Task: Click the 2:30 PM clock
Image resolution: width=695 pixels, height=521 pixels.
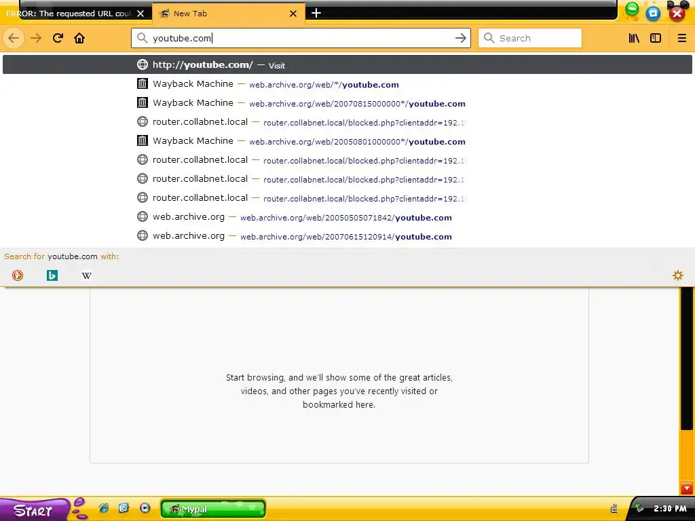Action: 670,509
